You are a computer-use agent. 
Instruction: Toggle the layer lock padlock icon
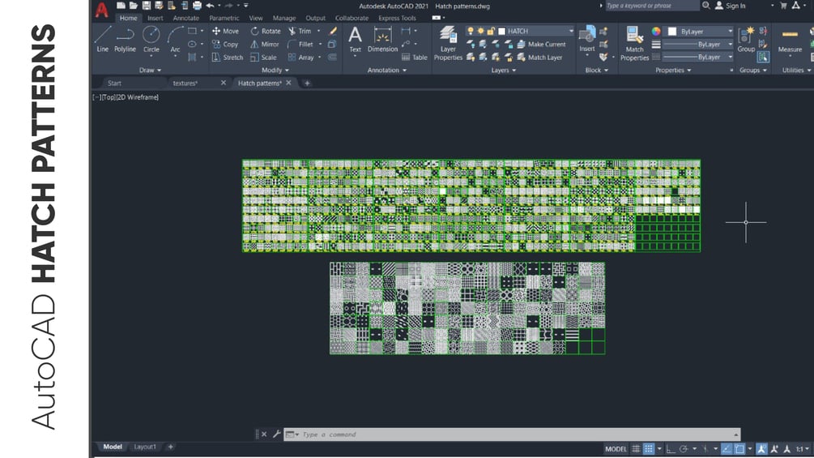pyautogui.click(x=491, y=31)
